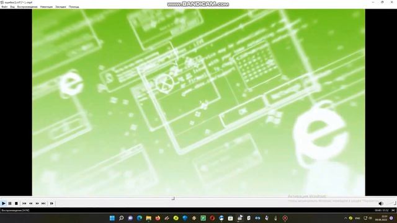Pause the video playback
Image resolution: width=397 pixels, height=223 pixels.
tap(10, 203)
